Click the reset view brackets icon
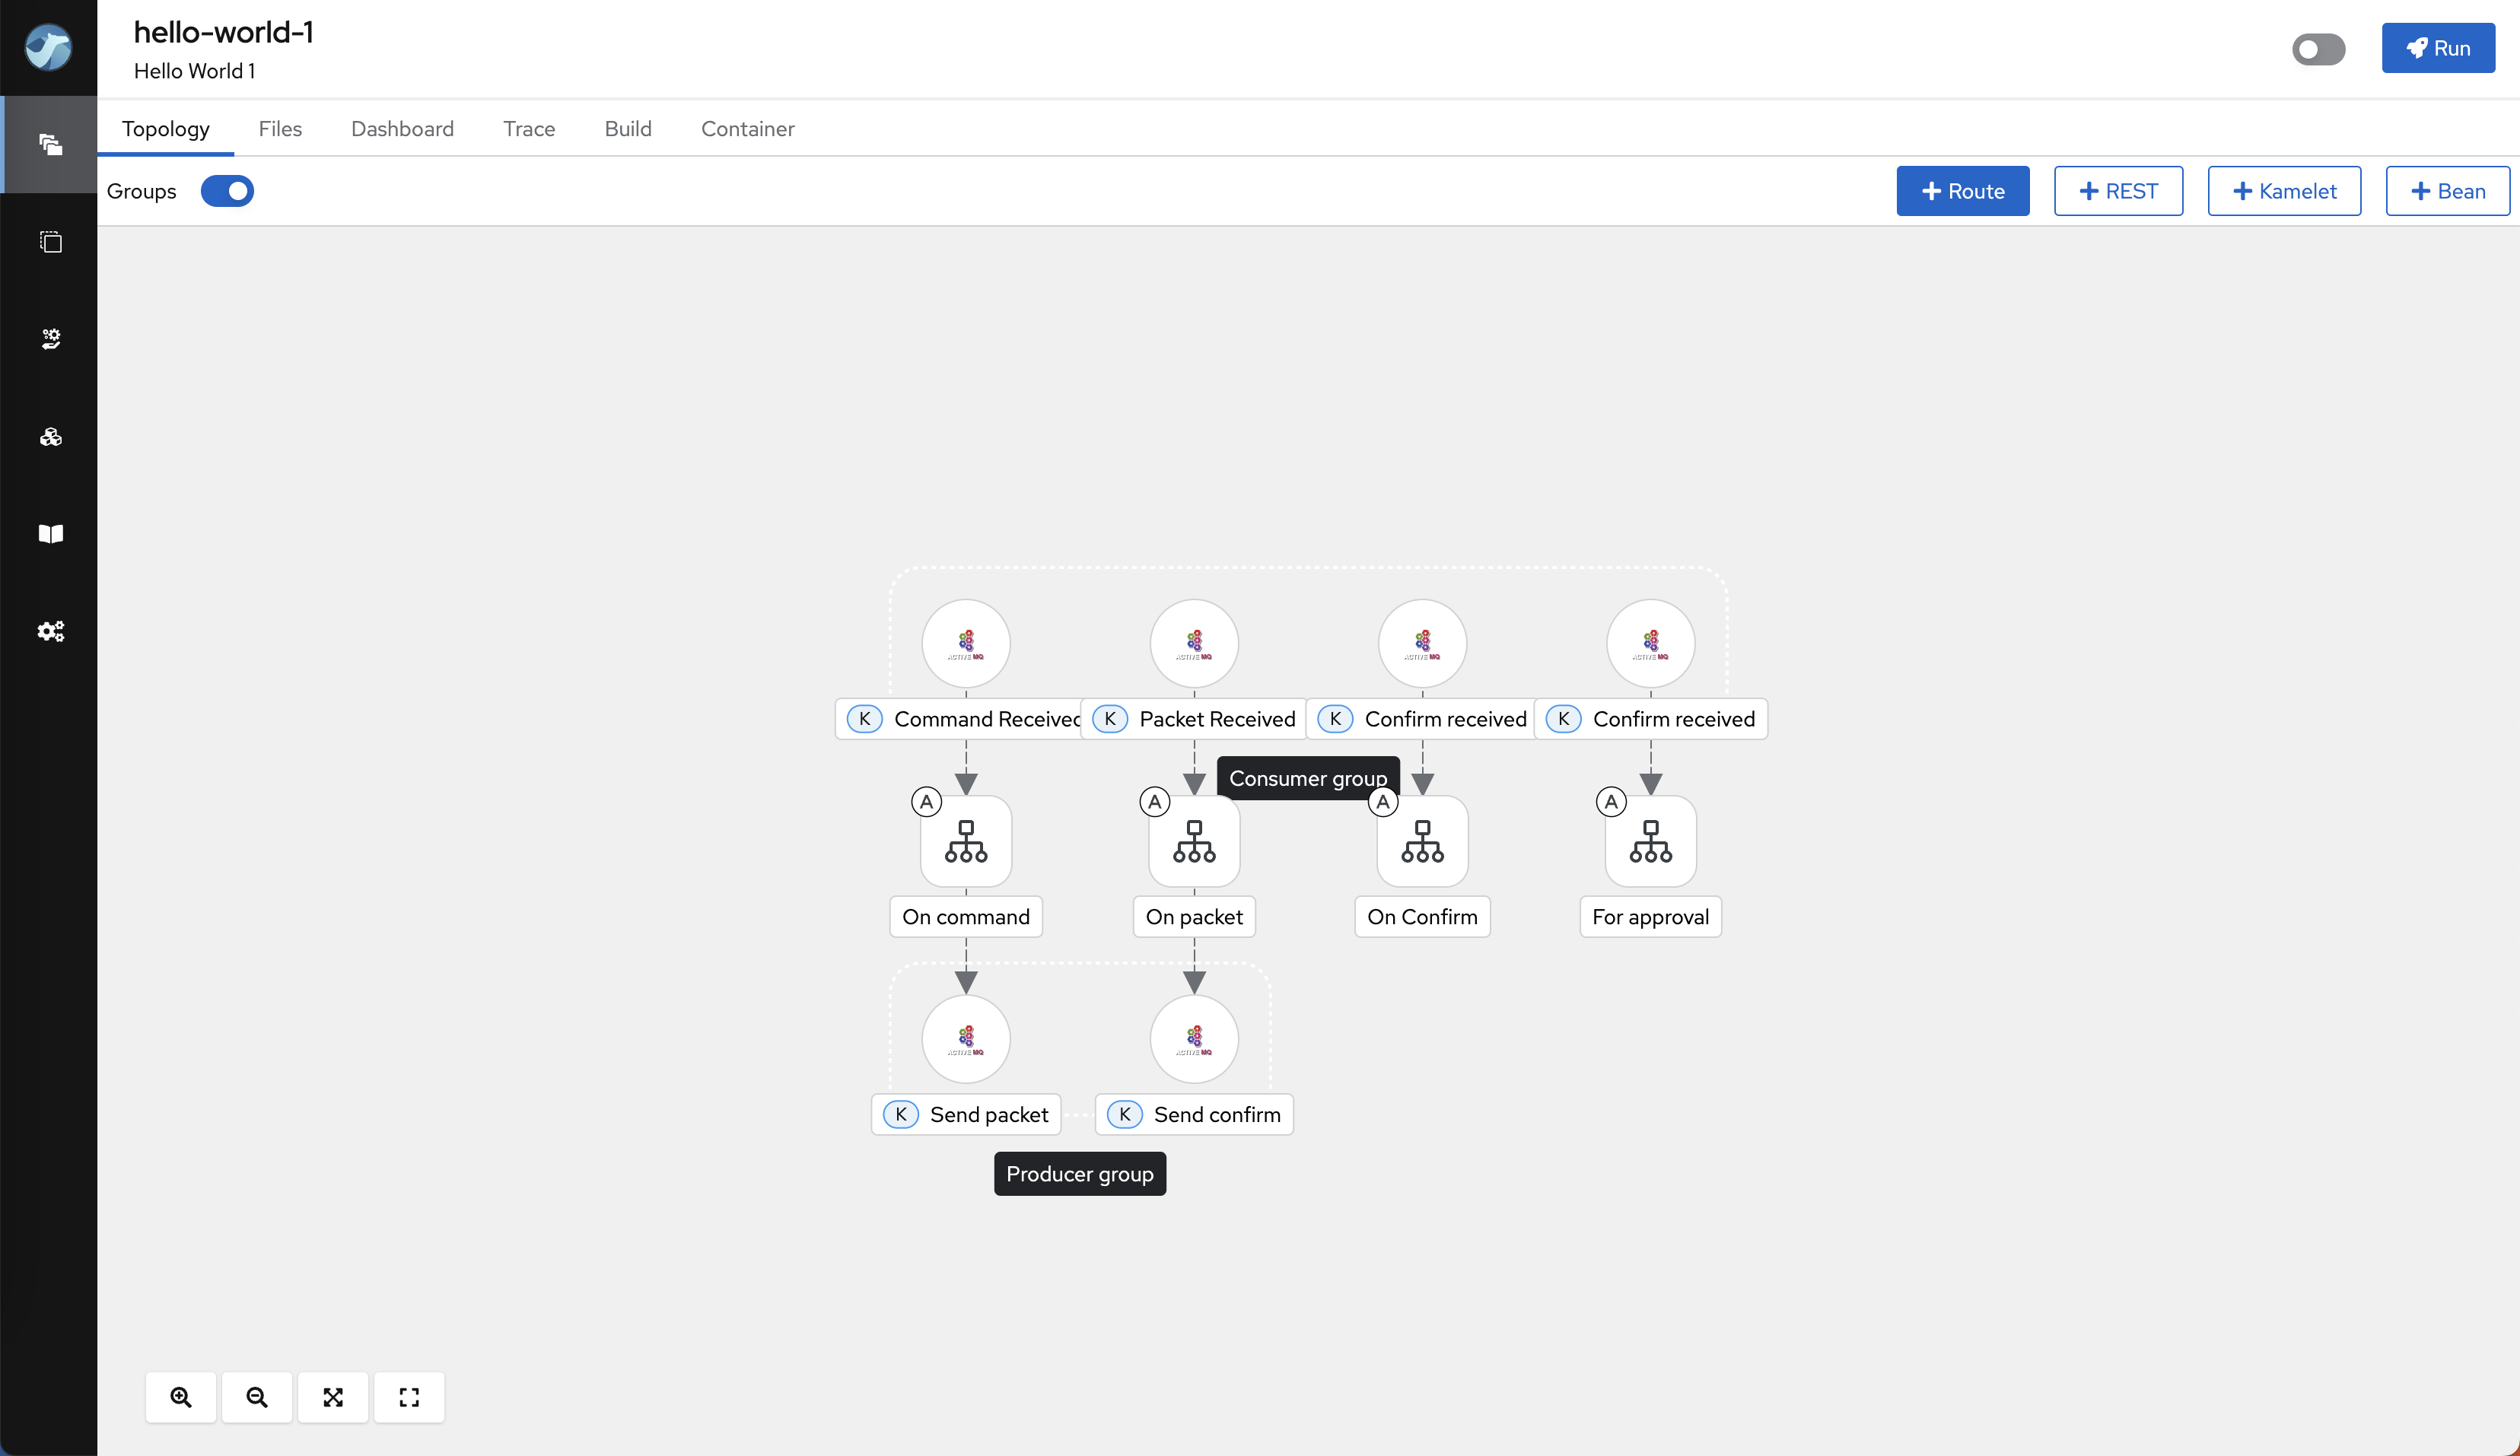This screenshot has height=1456, width=2520. coord(409,1397)
